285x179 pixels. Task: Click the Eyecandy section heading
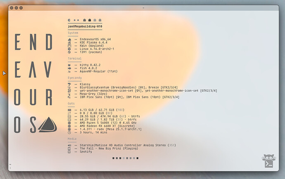[x=74, y=78]
